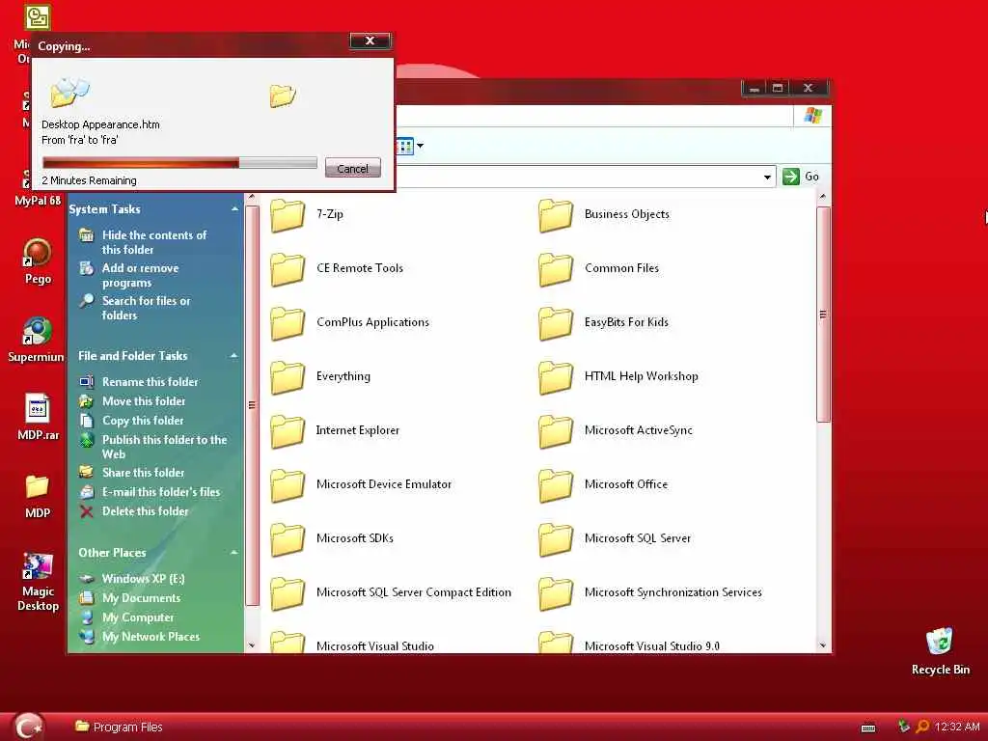Click '2 Minutes Remaining' text in copy dialog
988x741 pixels.
(89, 180)
